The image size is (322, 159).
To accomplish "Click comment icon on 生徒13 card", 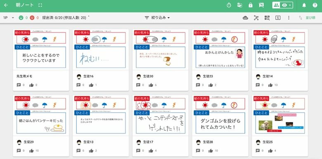I will pos(78,151).
